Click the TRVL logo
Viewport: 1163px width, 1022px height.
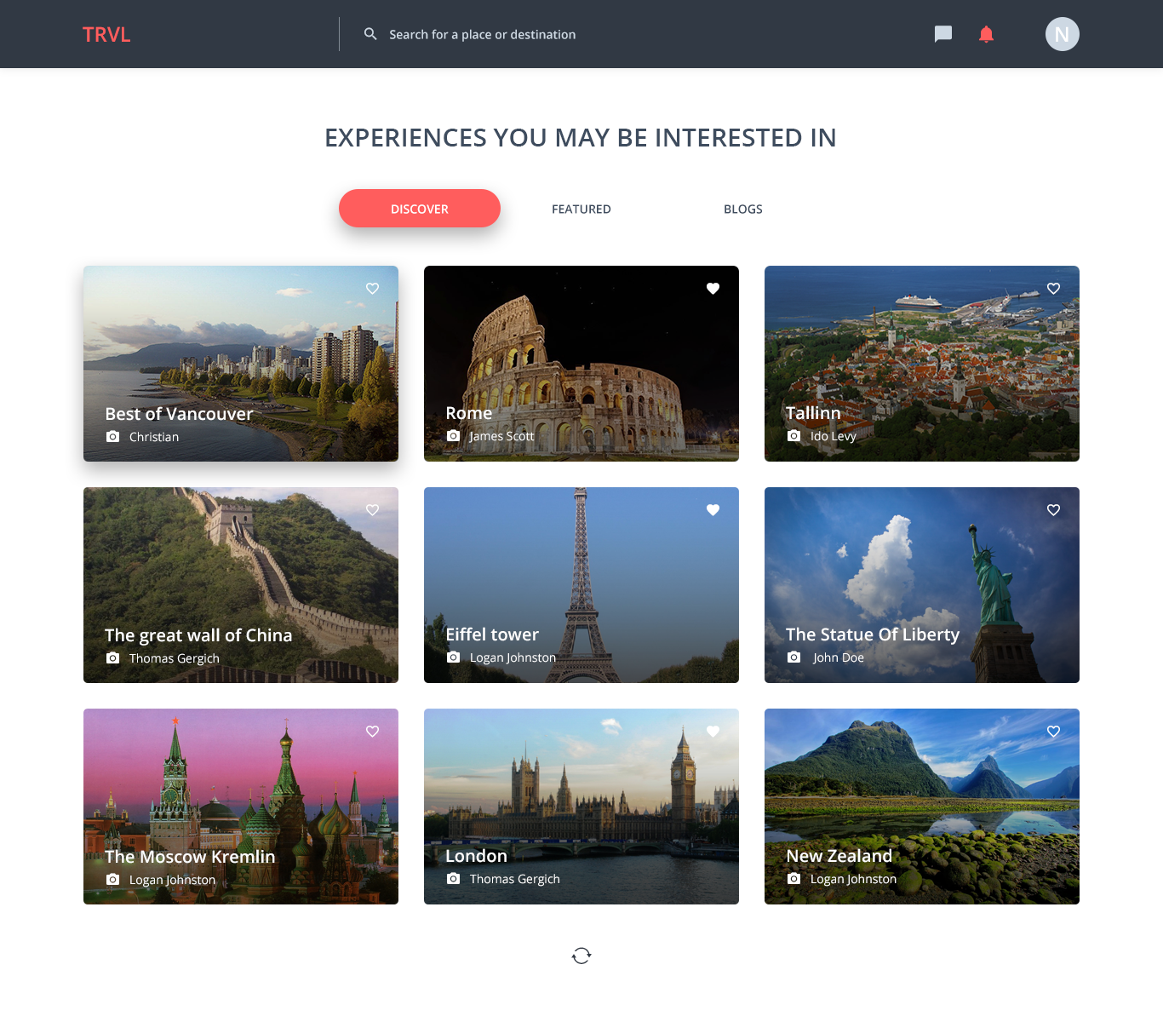(106, 34)
